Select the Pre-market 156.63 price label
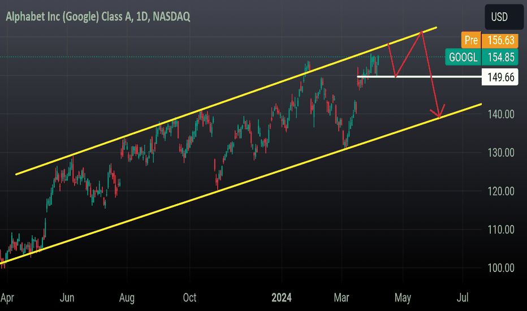 click(x=489, y=40)
